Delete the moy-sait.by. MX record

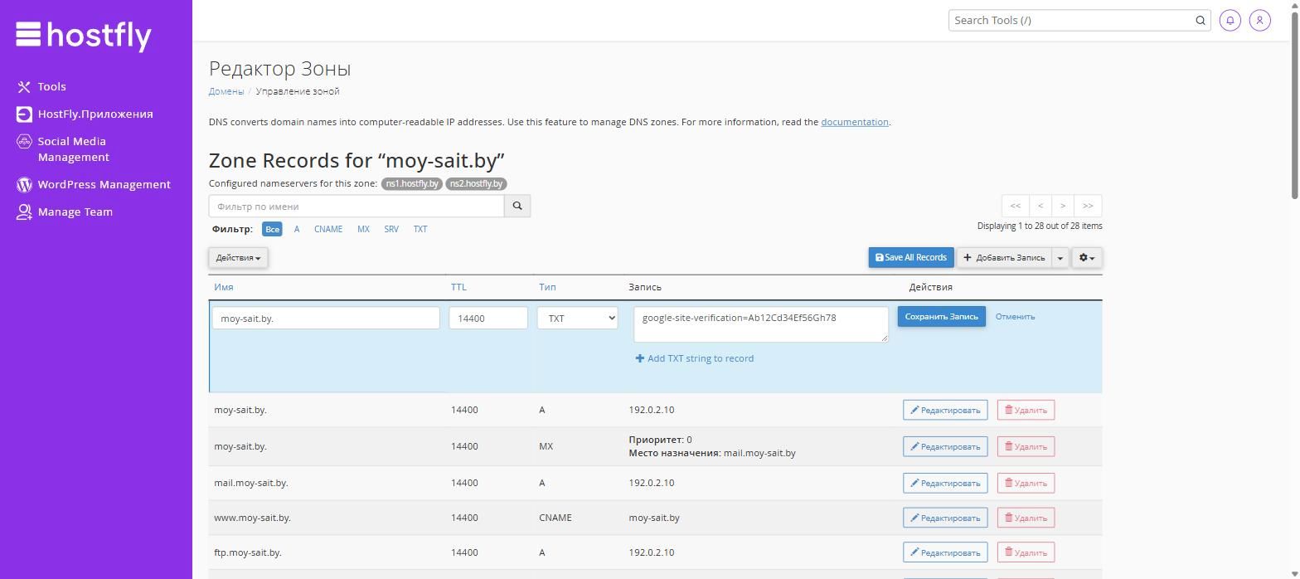1026,446
